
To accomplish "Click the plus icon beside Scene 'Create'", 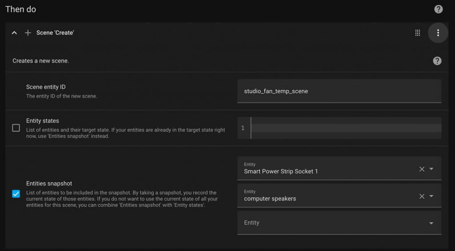I will [x=28, y=33].
